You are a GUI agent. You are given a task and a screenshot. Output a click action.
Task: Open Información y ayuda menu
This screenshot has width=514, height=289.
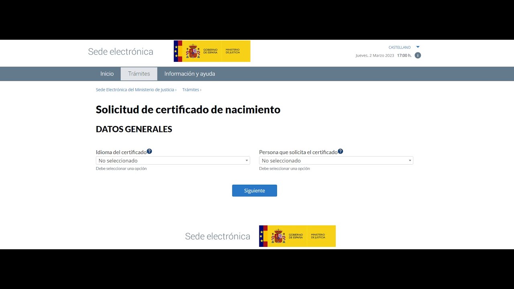[x=190, y=74]
